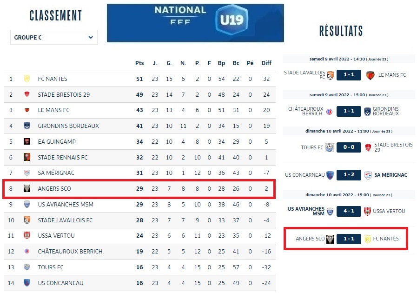Click the Le Mans FC crest in results

click(371, 75)
